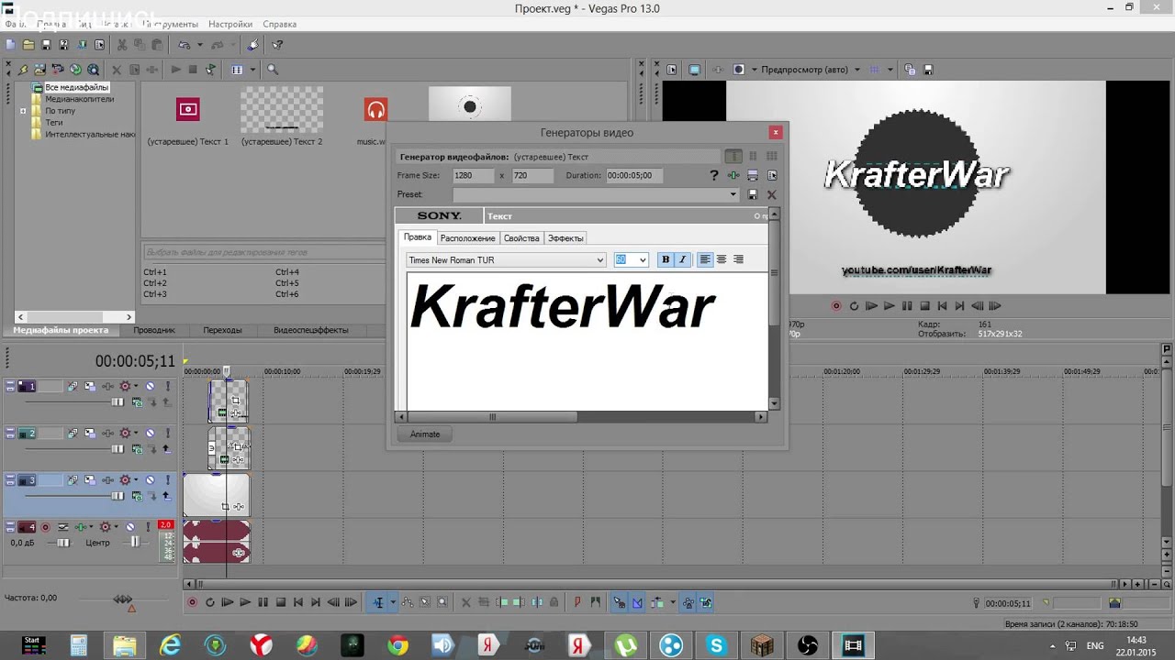1175x660 pixels.
Task: Mute video track 1
Action: 150,387
